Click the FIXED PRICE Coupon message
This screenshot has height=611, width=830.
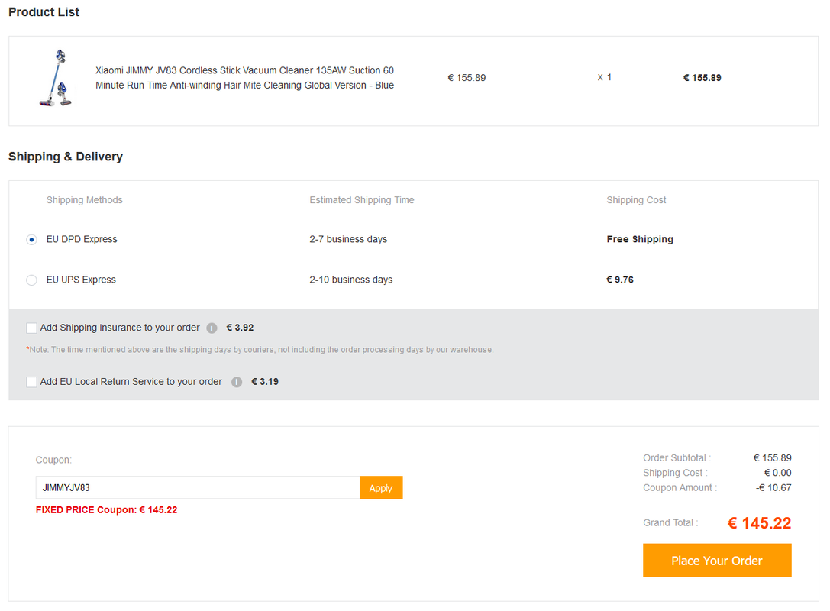point(106,510)
